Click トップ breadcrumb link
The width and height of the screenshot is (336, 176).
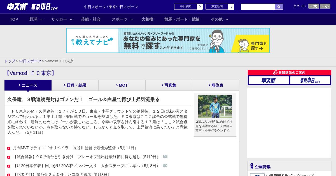10,61
